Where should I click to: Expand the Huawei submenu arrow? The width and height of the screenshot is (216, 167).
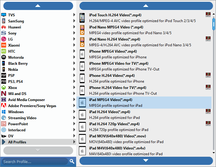(74, 27)
